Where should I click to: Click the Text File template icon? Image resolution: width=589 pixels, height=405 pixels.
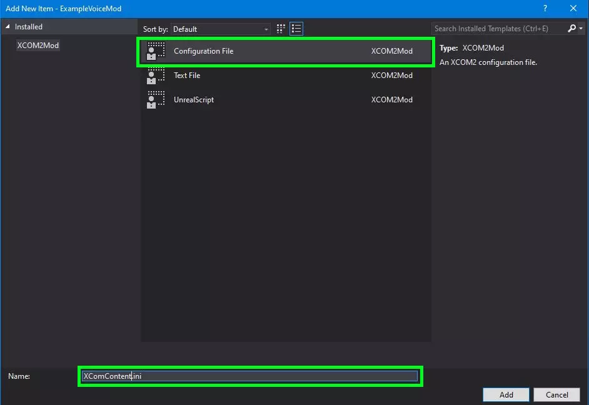[x=156, y=76]
